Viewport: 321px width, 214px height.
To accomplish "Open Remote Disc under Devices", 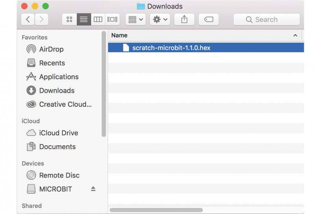I will [x=59, y=175].
